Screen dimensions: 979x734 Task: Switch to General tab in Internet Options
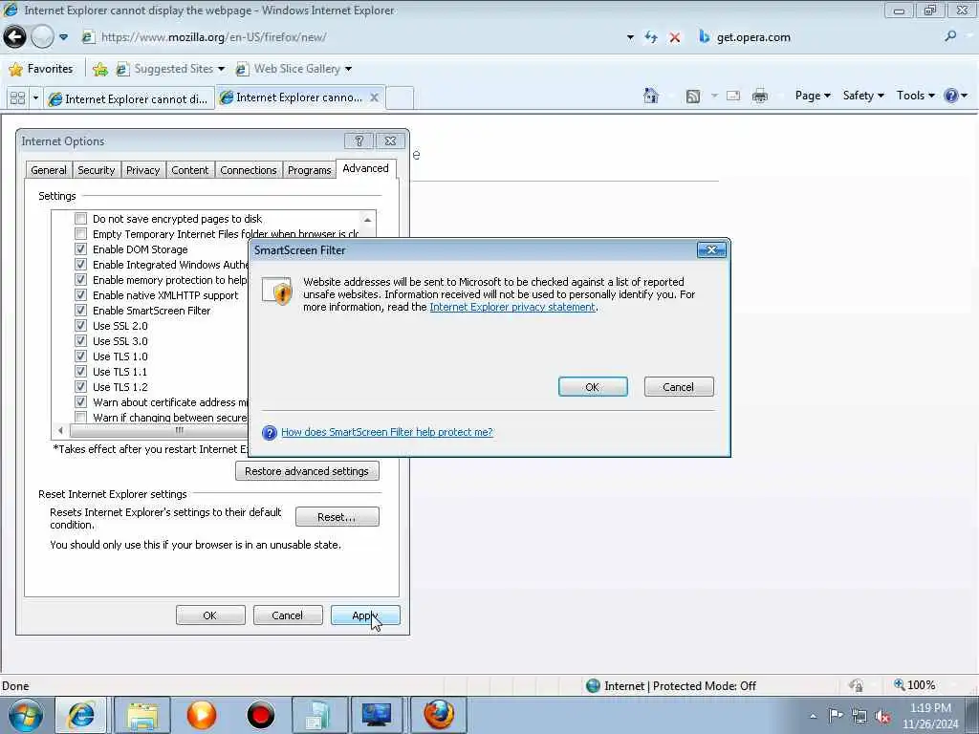pos(49,170)
